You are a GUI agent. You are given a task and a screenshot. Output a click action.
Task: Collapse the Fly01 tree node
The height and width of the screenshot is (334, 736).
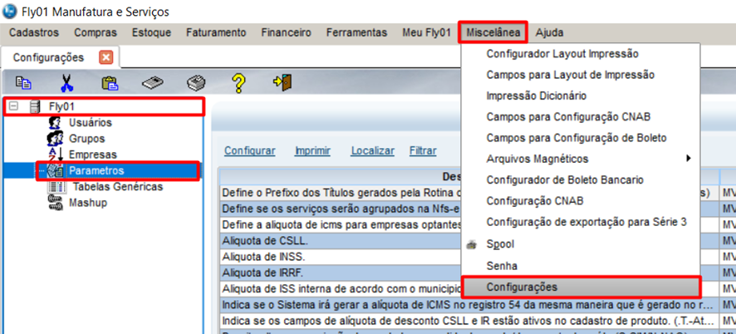[13, 106]
